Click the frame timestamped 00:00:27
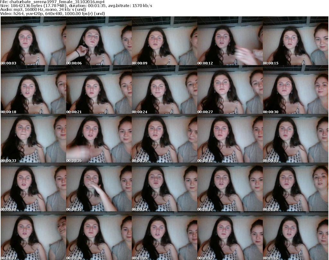The height and width of the screenshot is (260, 329). click(x=230, y=89)
